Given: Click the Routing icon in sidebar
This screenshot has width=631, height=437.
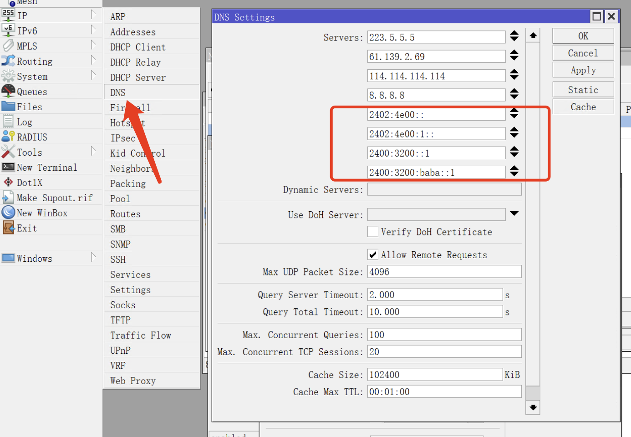Looking at the screenshot, I should tap(8, 61).
